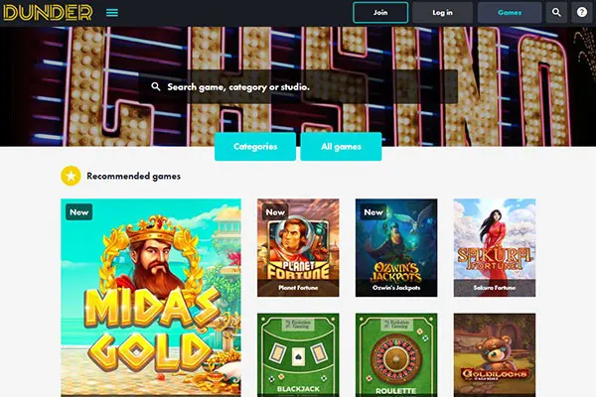Click the magnifier icon in search bar
The height and width of the screenshot is (397, 596).
coord(156,86)
